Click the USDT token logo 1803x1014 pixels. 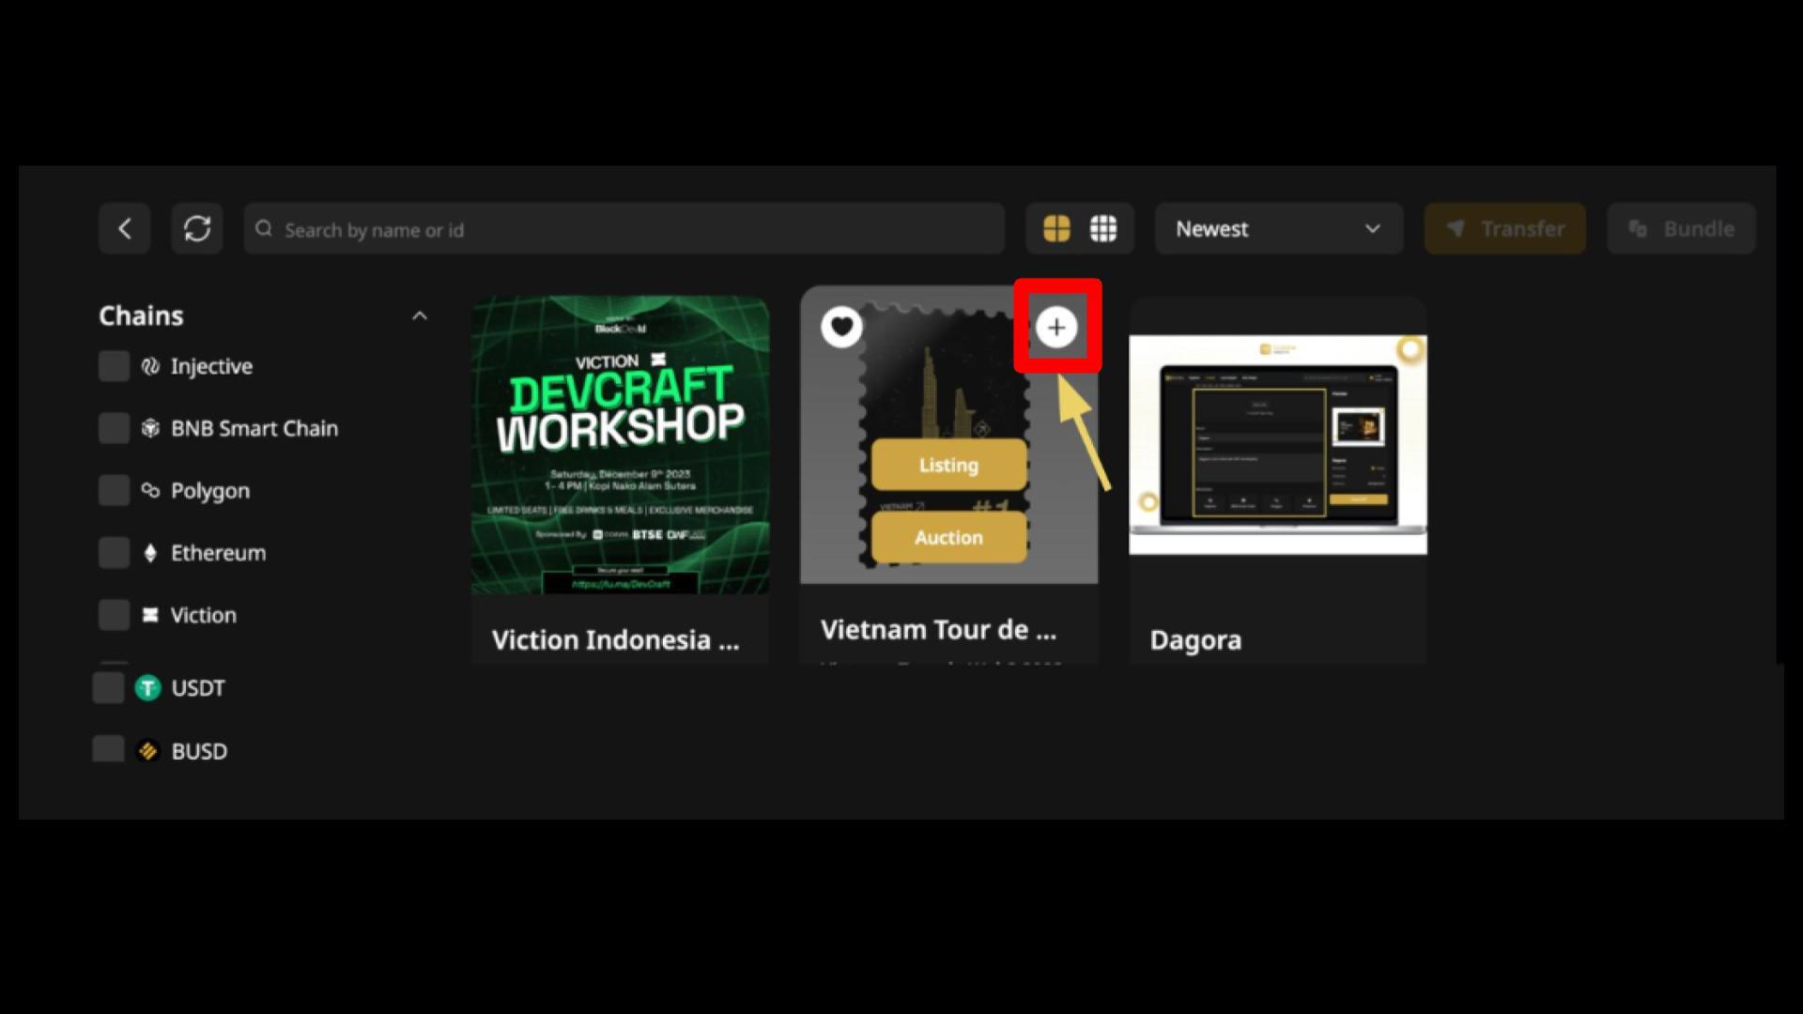(148, 688)
